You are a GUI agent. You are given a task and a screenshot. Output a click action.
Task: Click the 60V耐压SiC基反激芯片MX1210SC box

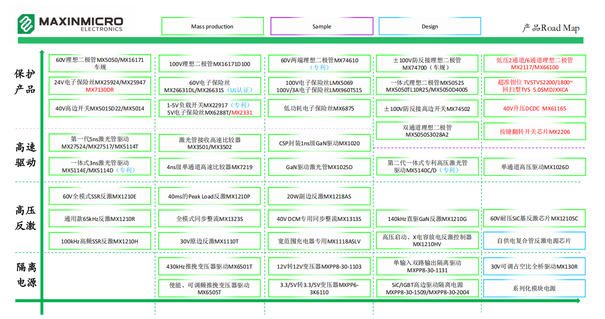click(x=534, y=219)
